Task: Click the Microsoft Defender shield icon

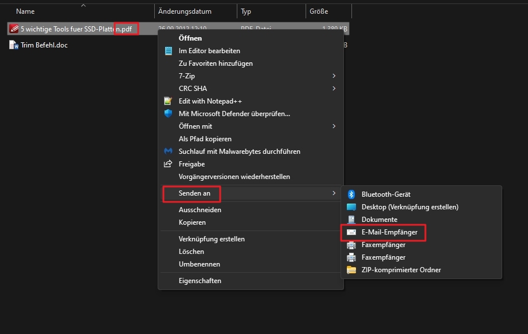Action: (168, 114)
